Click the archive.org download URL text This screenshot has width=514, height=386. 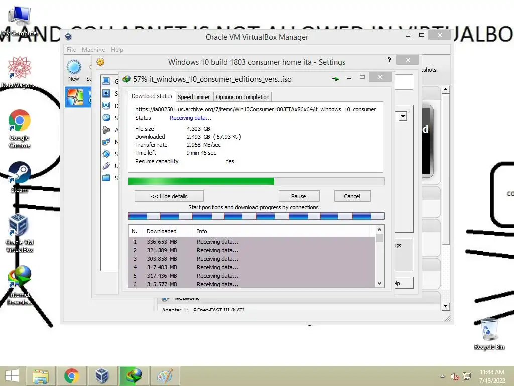tap(256, 109)
